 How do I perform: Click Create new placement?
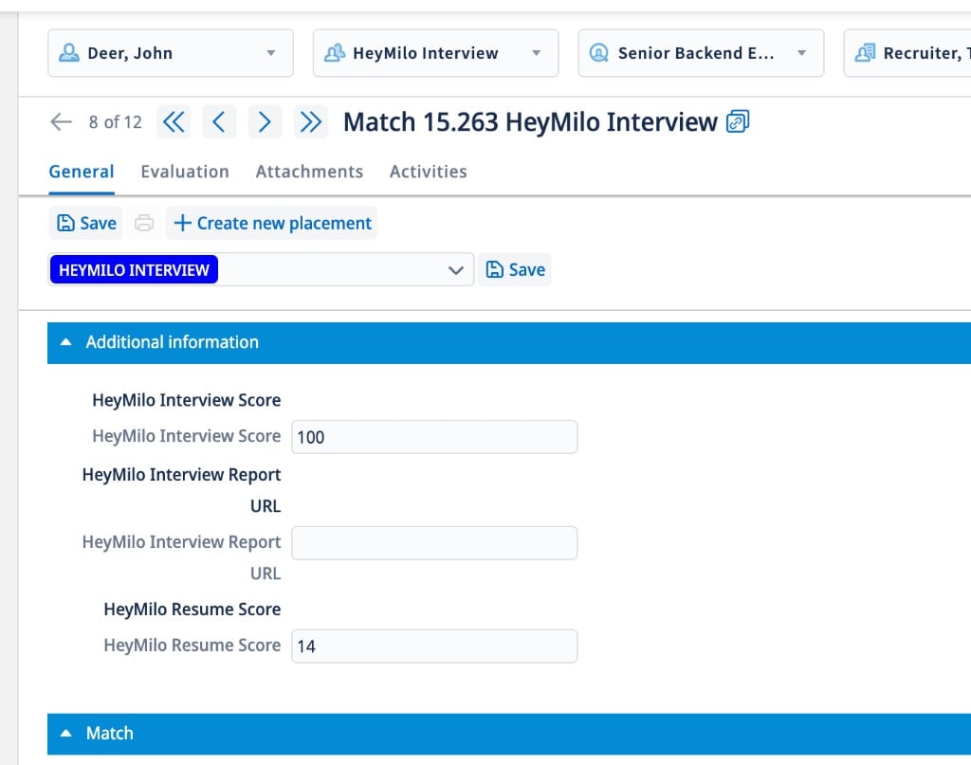(272, 223)
